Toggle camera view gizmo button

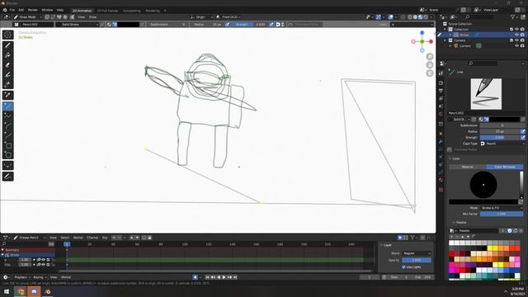[x=430, y=73]
